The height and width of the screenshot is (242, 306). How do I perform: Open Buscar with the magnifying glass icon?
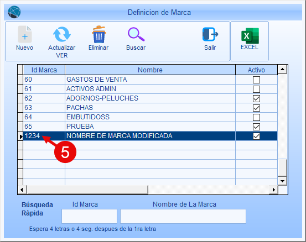coord(136,34)
